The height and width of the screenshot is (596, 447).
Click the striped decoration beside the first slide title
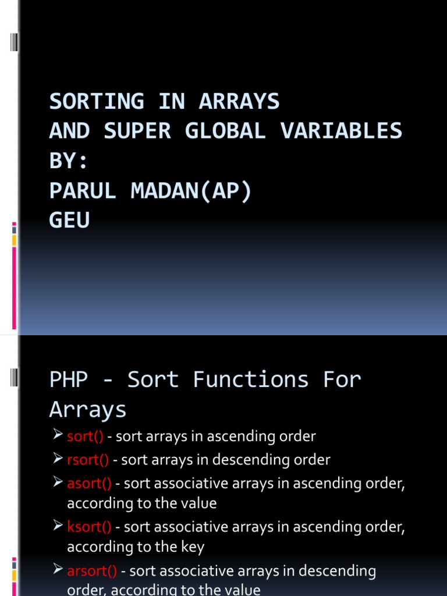click(14, 42)
